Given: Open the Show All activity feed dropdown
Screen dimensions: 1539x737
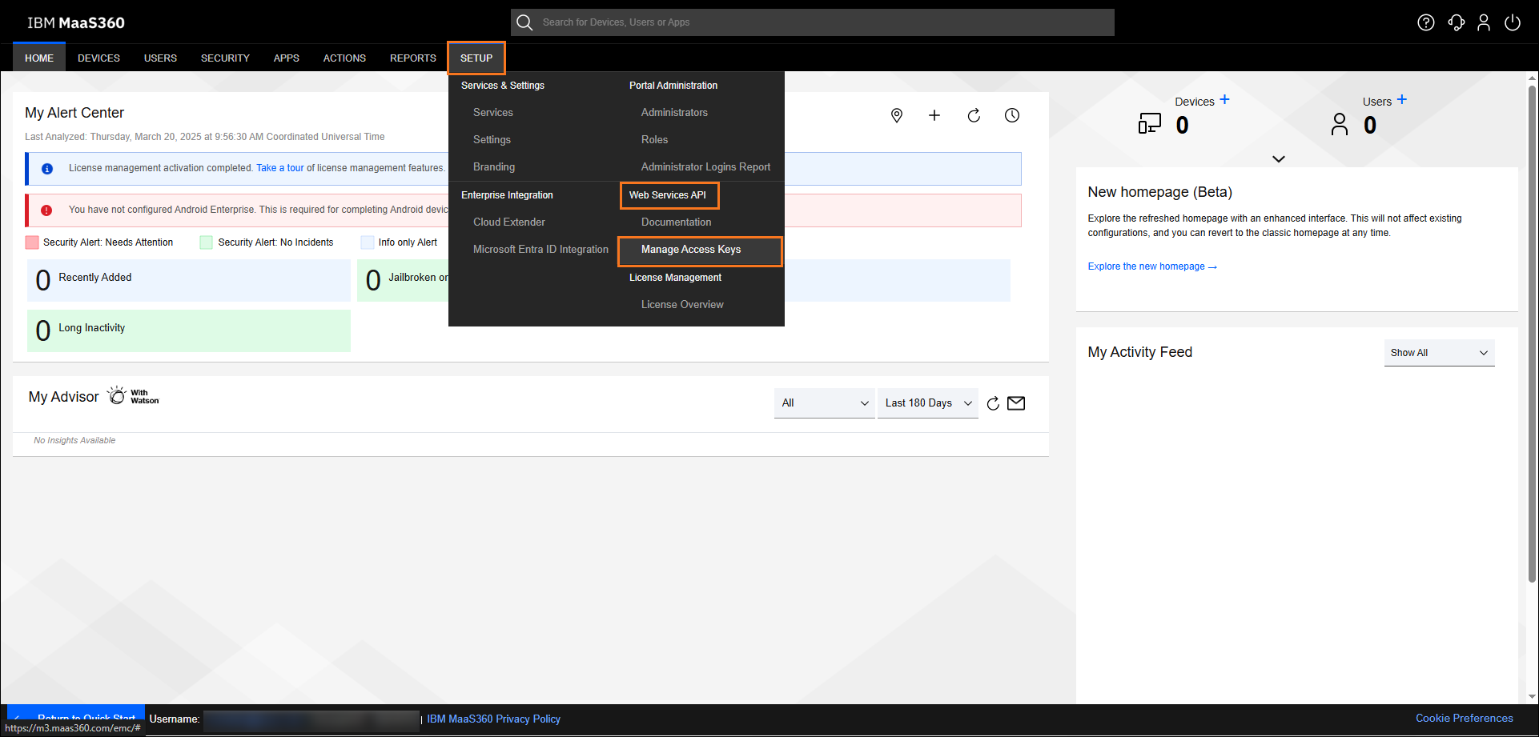Looking at the screenshot, I should click(x=1439, y=353).
